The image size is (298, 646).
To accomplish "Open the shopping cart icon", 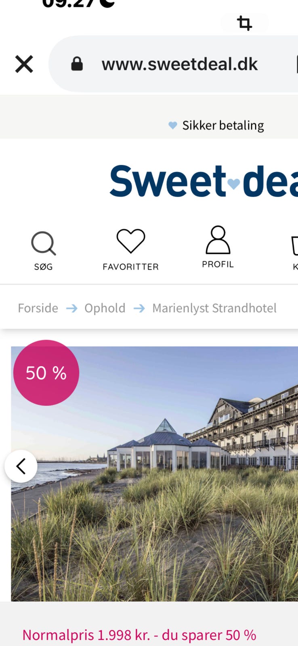I will click(x=295, y=246).
